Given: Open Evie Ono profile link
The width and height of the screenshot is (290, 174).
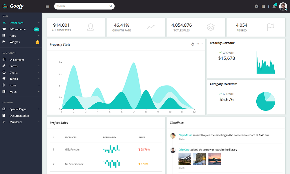Looking at the screenshot, I should click(x=184, y=150).
